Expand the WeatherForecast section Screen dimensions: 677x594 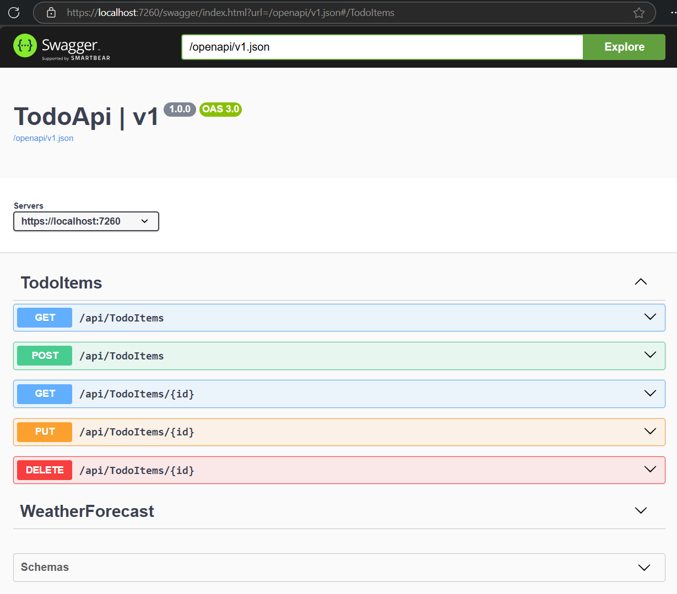pos(640,510)
